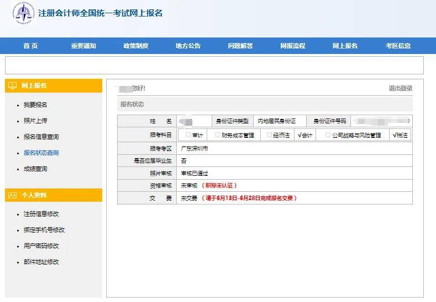This screenshot has width=436, height=302.
Task: Click the CPA exam site logo emblem
Action: (x=24, y=13)
